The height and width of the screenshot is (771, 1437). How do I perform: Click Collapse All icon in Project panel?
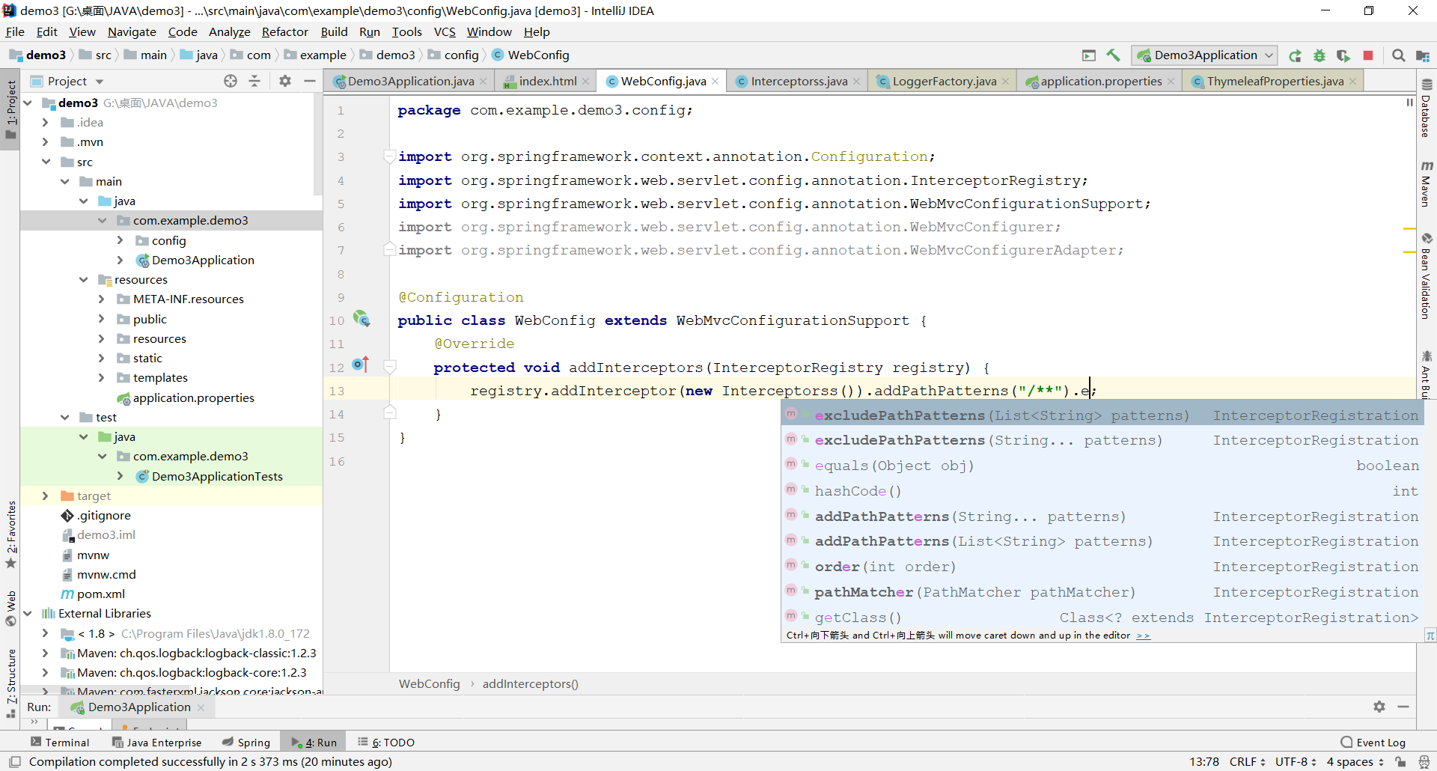[254, 81]
